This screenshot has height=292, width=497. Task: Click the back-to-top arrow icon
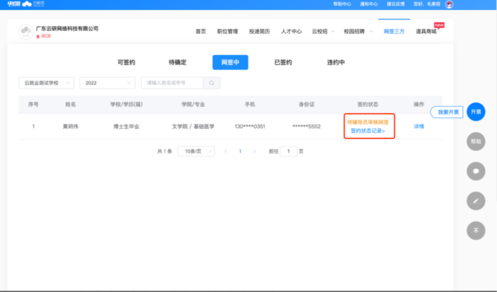[x=476, y=230]
